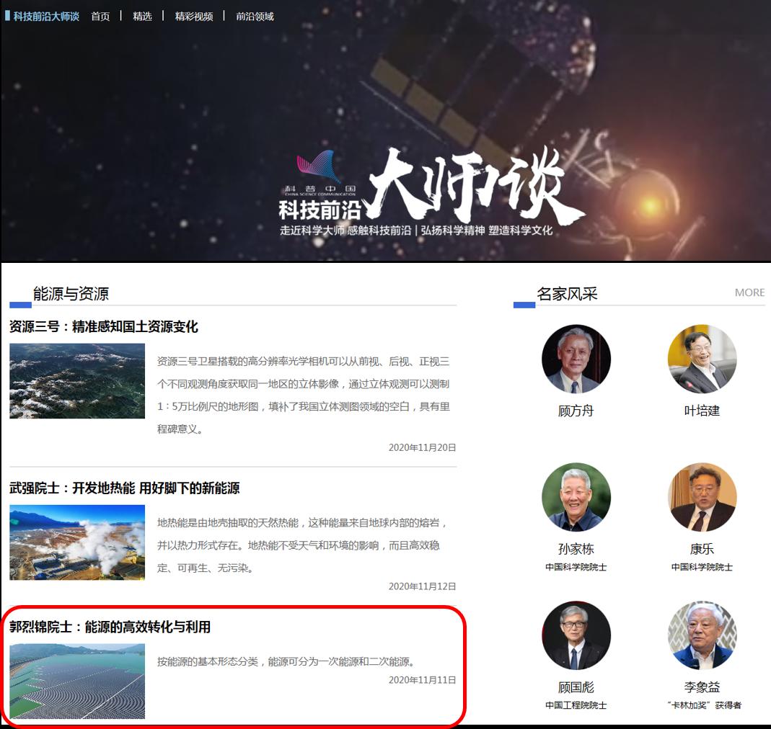The image size is (771, 729).
Task: View 李象益 profile photo
Action: 702,635
